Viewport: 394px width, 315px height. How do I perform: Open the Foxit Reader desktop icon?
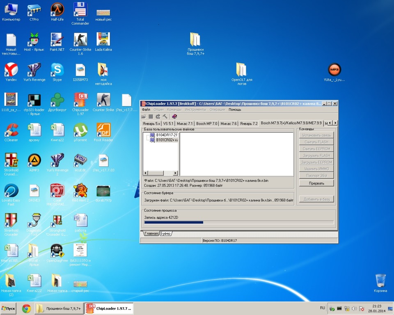(x=103, y=132)
